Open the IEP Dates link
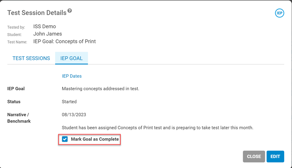 pyautogui.click(x=72, y=76)
